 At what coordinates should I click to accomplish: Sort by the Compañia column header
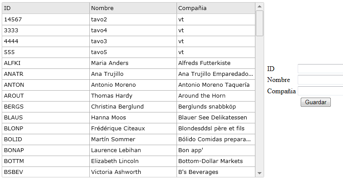click(x=216, y=8)
